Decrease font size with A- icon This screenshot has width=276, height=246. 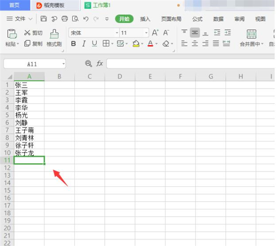(166, 33)
